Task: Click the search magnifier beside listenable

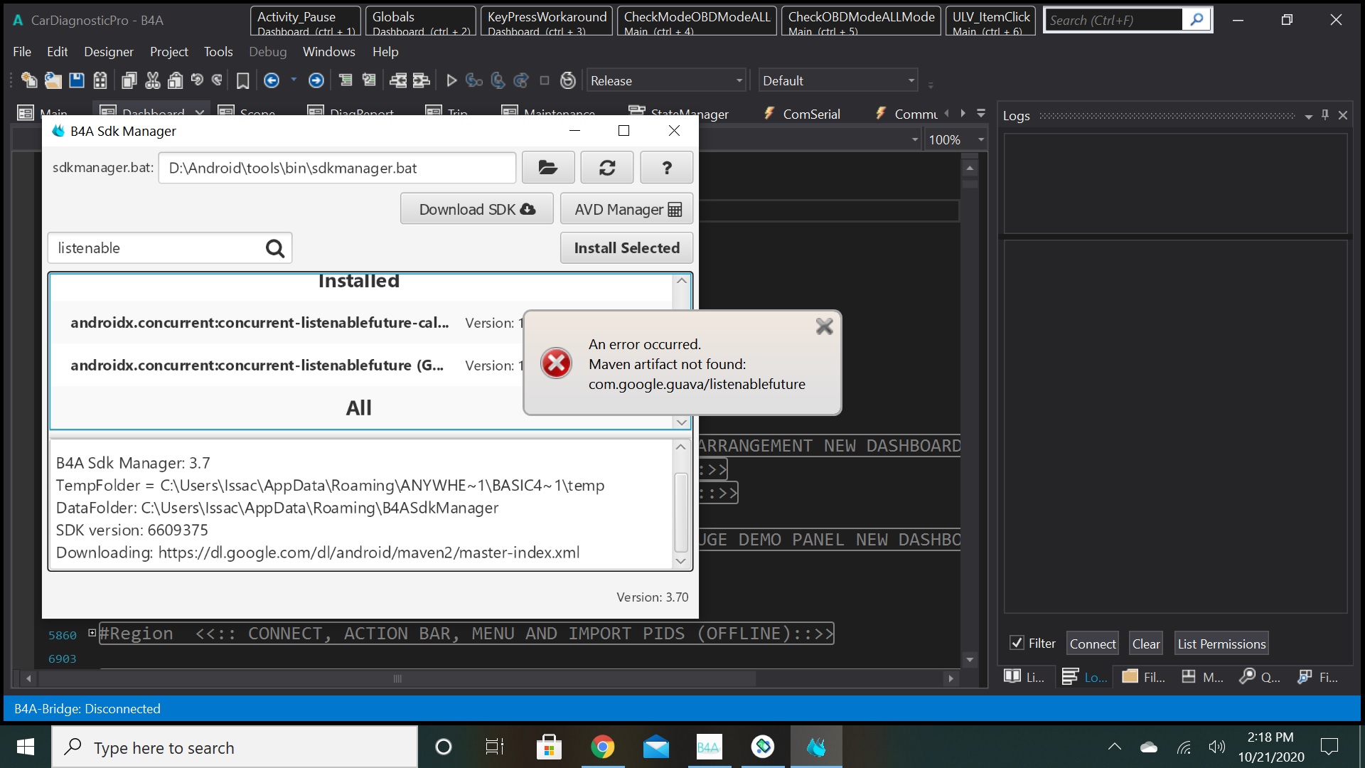Action: pyautogui.click(x=274, y=248)
